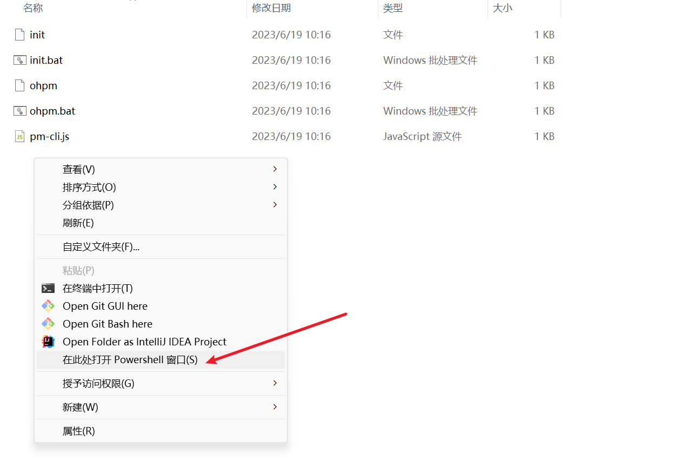Expand the 排序方式(O) submenu arrow

(275, 187)
